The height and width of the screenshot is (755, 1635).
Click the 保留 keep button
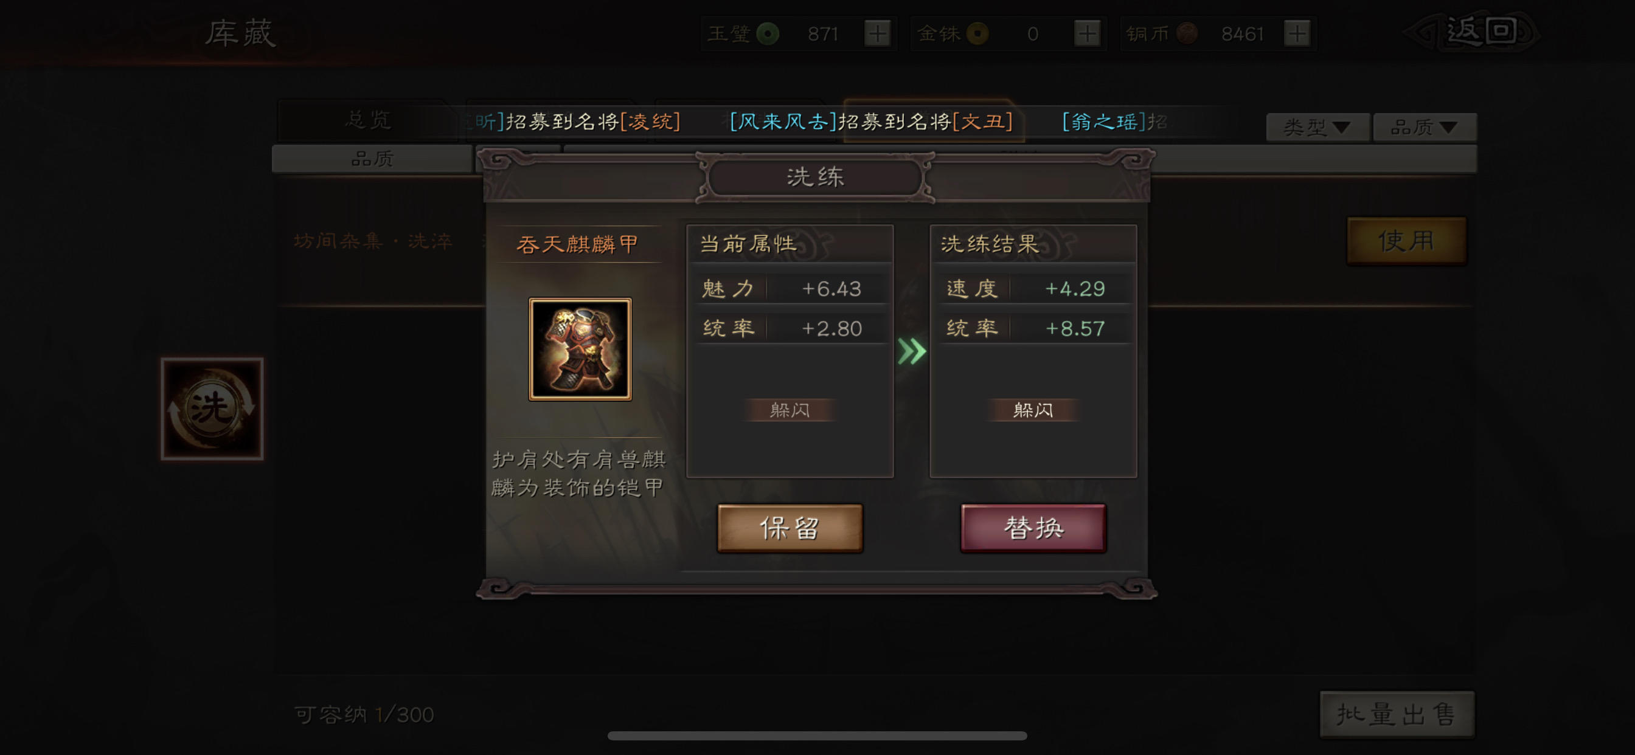click(790, 528)
